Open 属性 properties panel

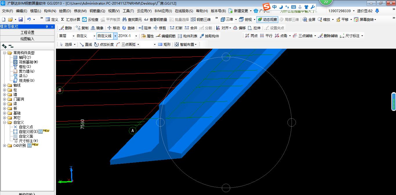[x=147, y=36]
